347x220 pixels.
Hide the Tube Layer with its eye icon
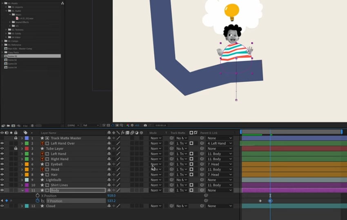coord(2,149)
